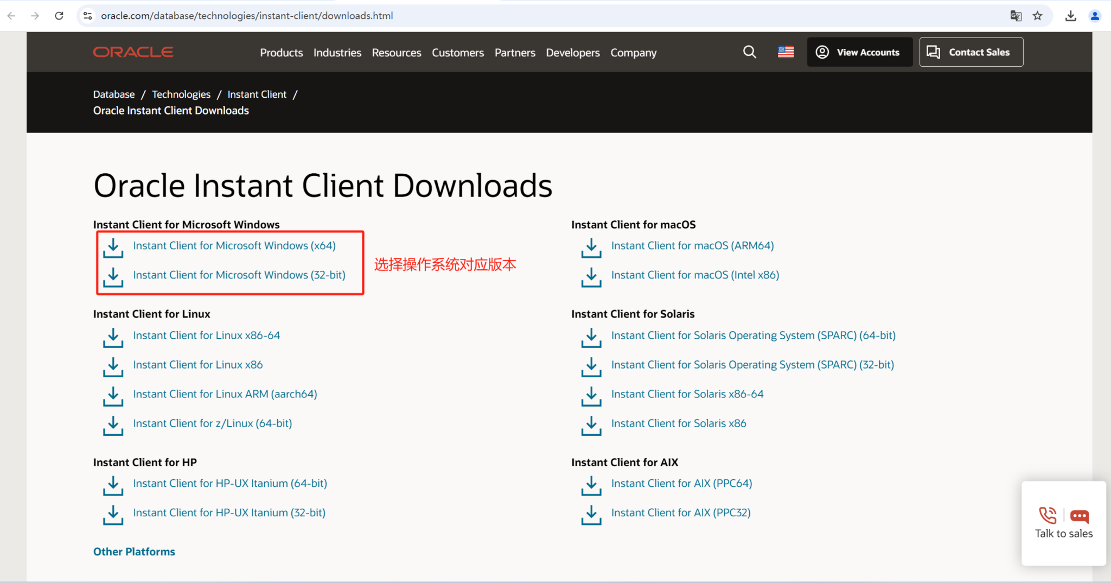Click View Accounts

click(x=859, y=52)
